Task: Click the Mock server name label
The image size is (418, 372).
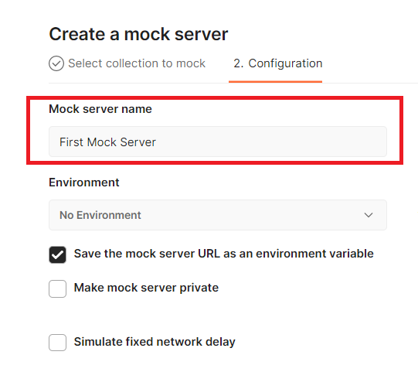Action: point(100,109)
